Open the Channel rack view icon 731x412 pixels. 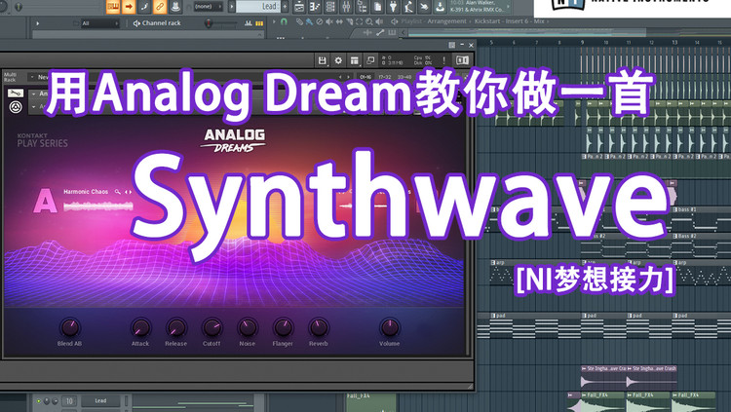click(330, 7)
